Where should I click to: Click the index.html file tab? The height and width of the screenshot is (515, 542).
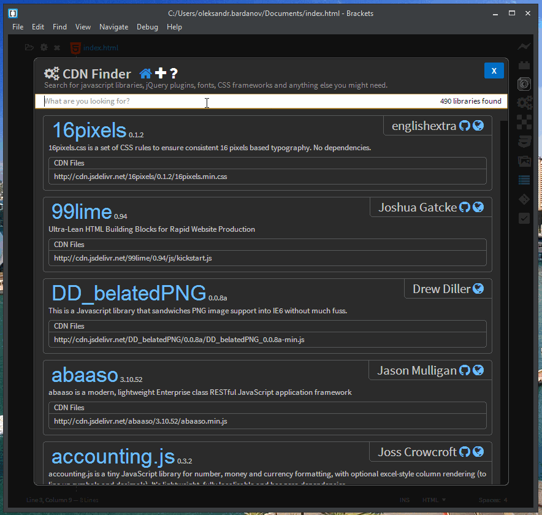click(x=94, y=48)
